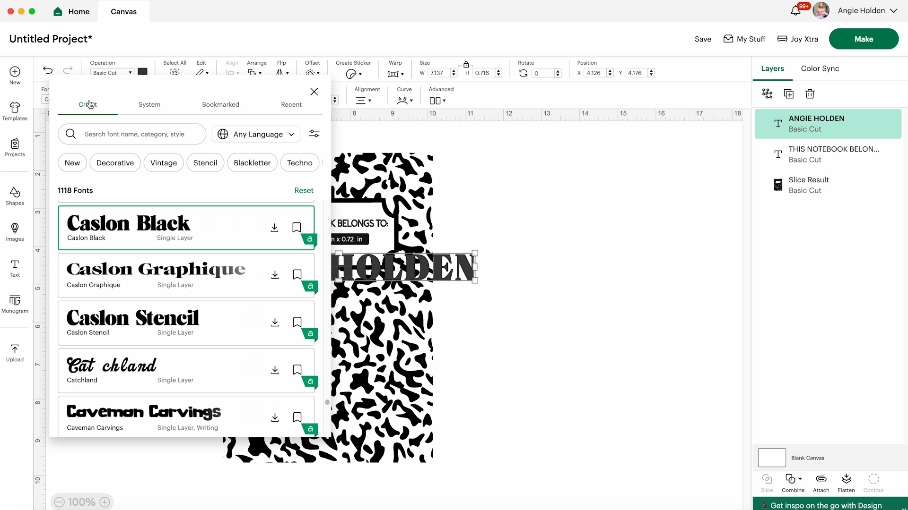Screen dimensions: 908x510
Task: Undo the last action
Action: (x=48, y=70)
